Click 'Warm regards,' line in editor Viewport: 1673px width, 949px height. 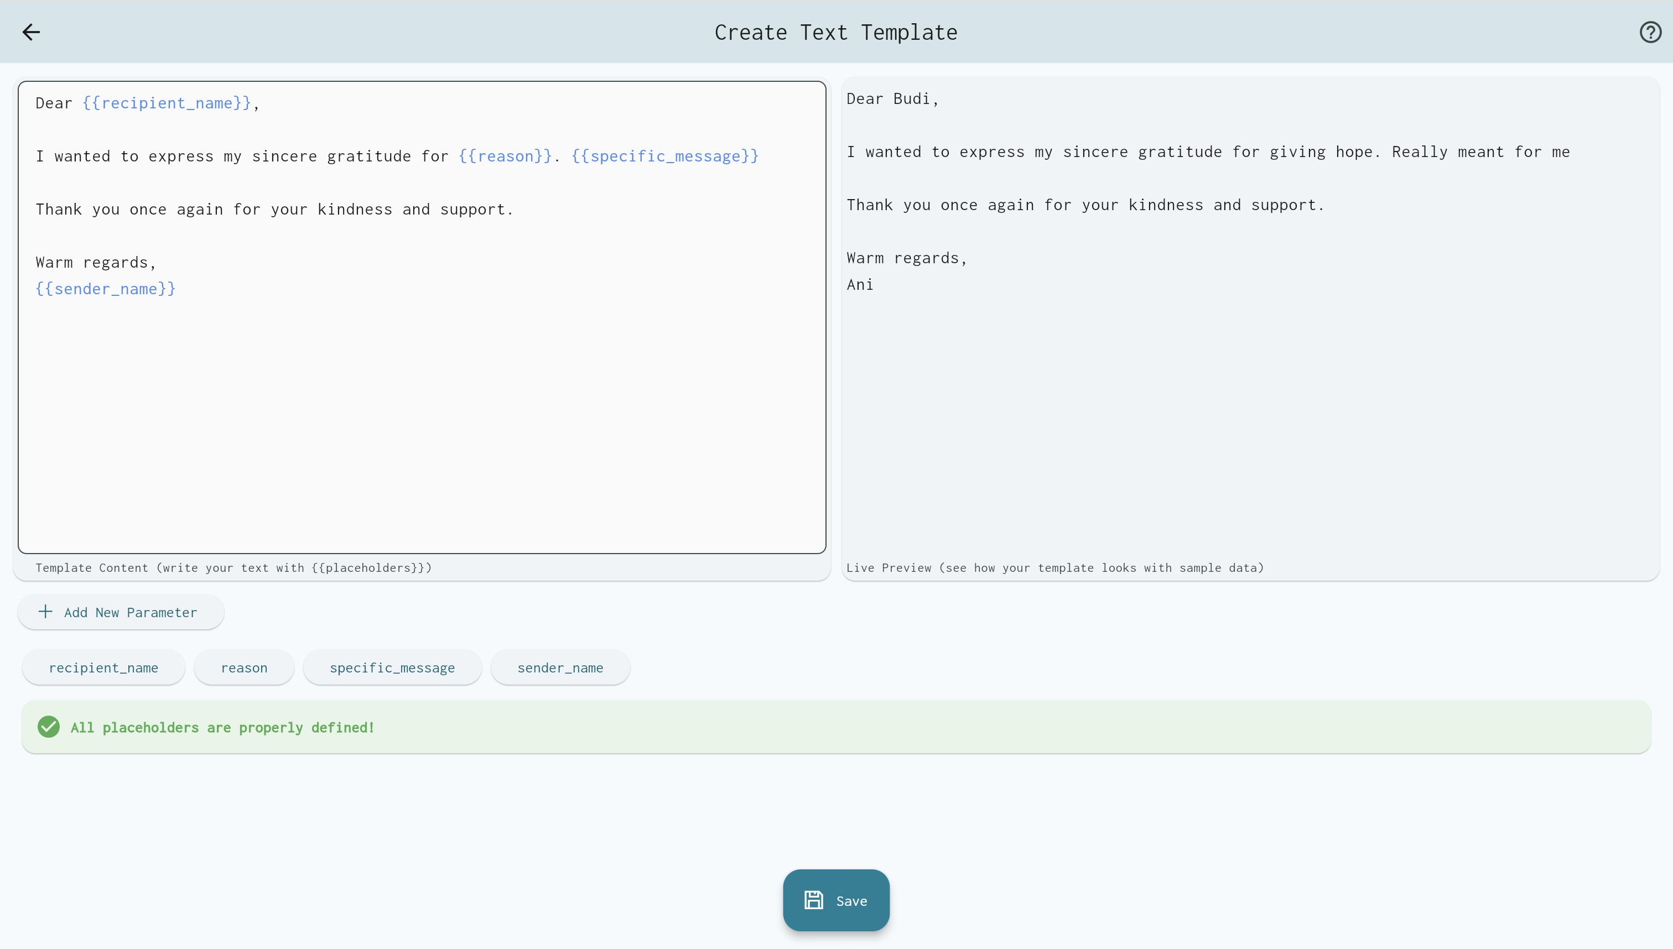96,262
